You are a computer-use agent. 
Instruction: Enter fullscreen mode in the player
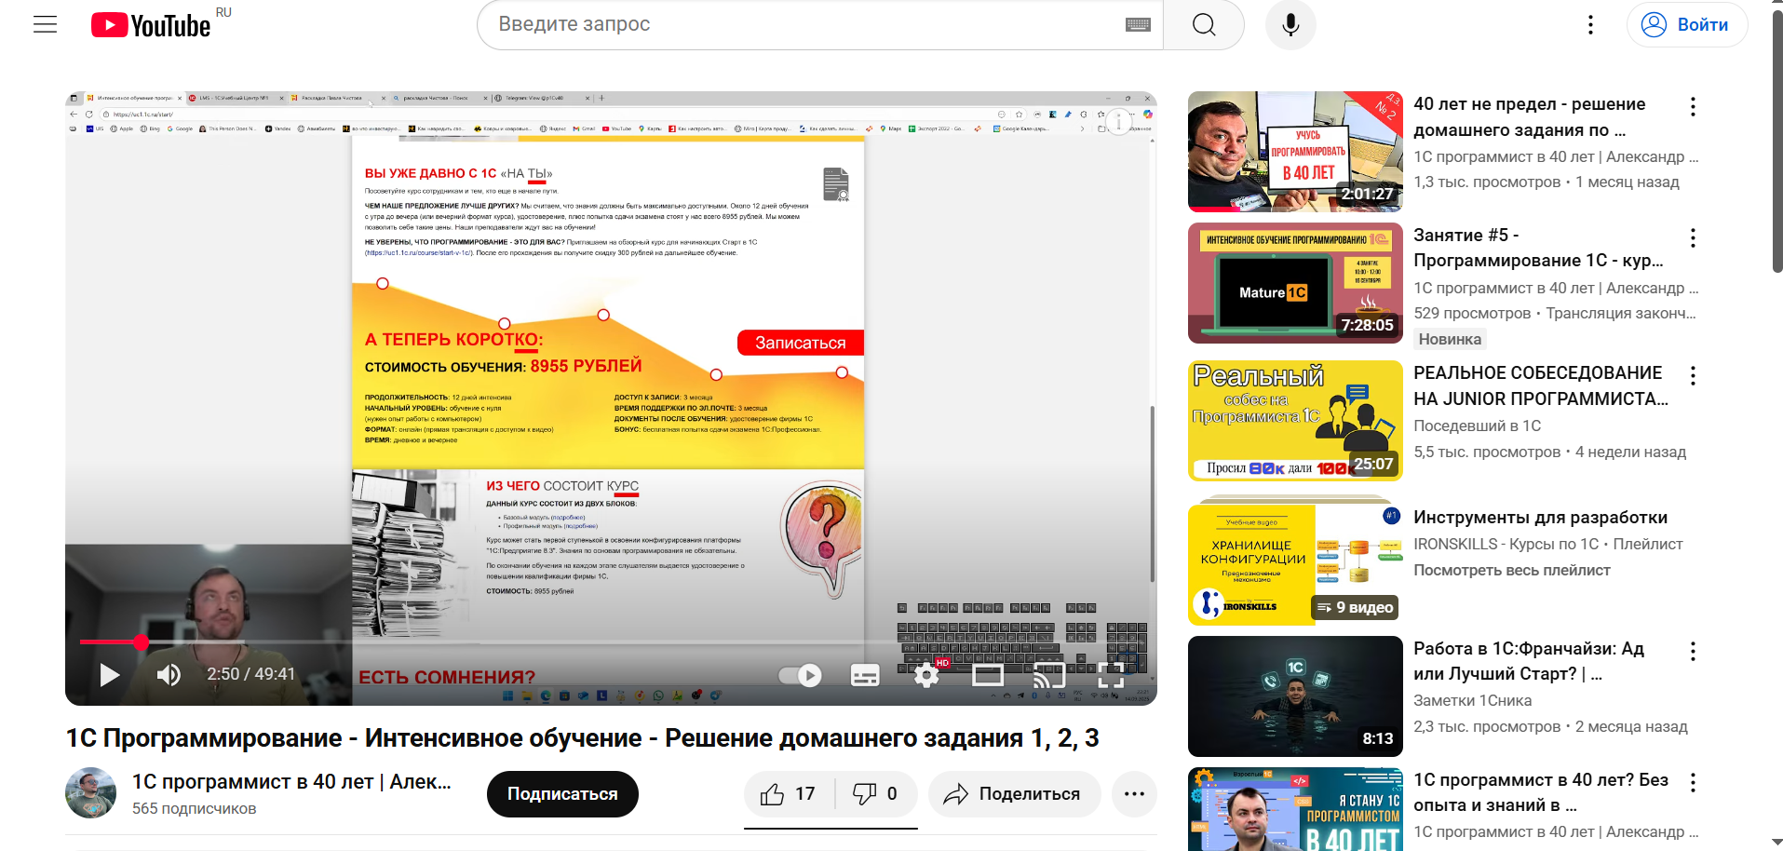pyautogui.click(x=1111, y=675)
